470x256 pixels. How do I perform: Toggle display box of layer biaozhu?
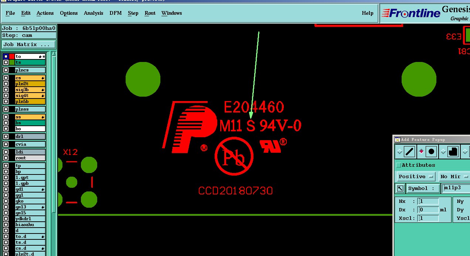tap(6, 225)
